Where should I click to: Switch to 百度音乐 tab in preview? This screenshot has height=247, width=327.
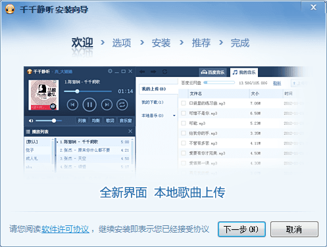(213, 72)
